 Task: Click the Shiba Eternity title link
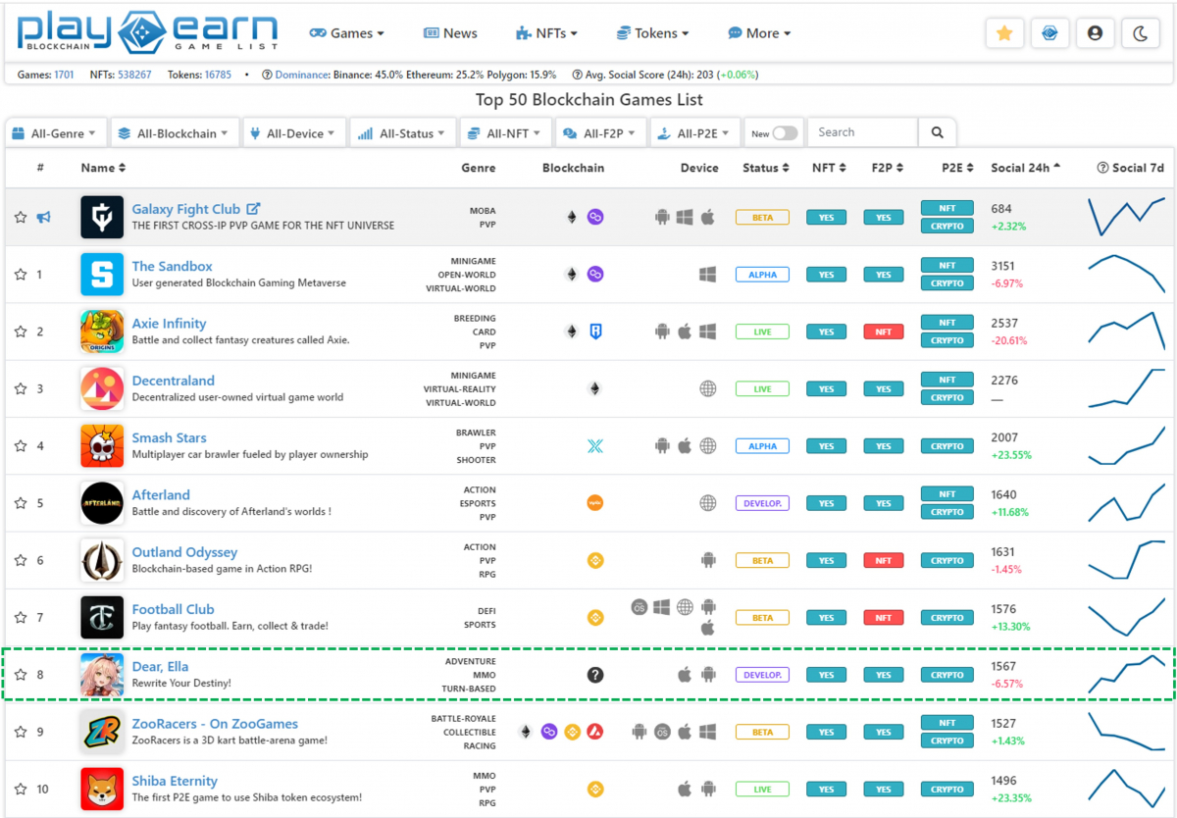[x=175, y=781]
